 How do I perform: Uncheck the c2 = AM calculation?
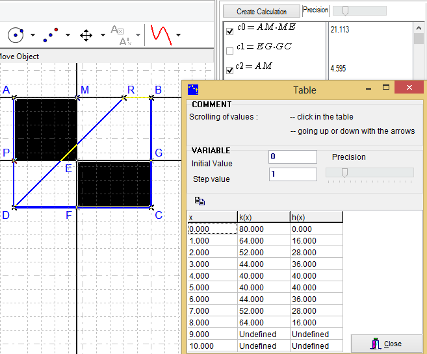pos(230,70)
